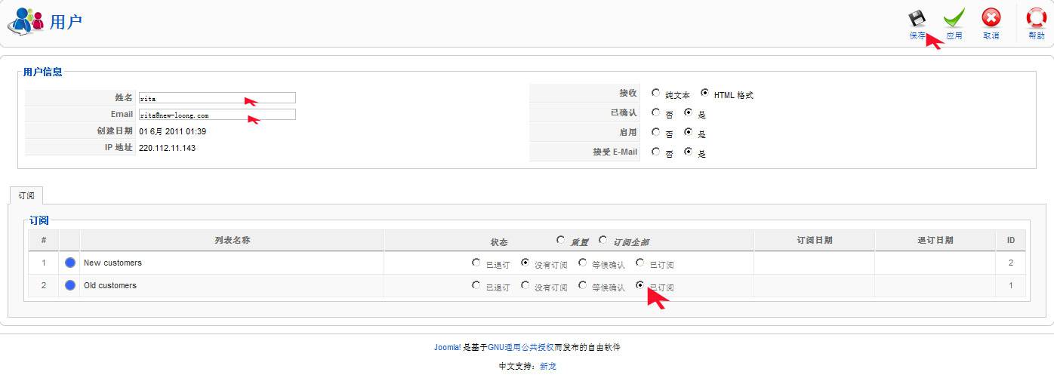This screenshot has height=375, width=1054.
Task: Click the Users icon in the header
Action: [x=25, y=22]
